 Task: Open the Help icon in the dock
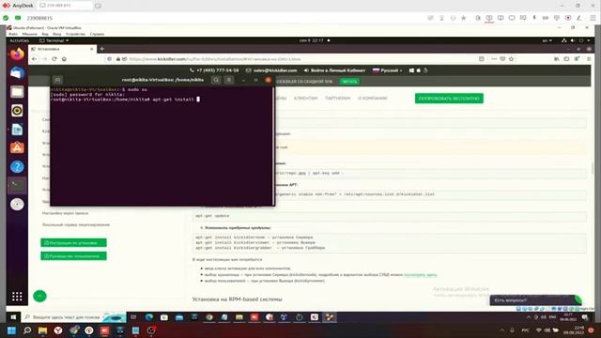17,167
